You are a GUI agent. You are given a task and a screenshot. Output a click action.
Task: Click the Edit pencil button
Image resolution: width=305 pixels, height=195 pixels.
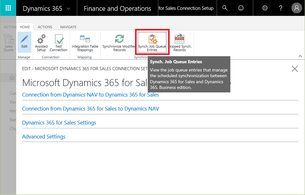pos(24,42)
